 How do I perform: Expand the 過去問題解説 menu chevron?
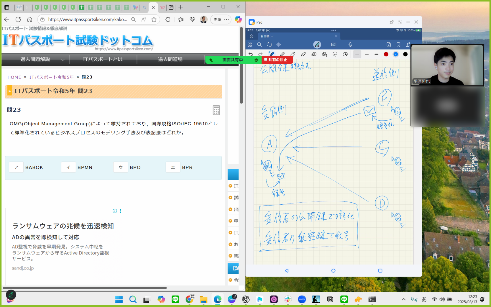[63, 60]
